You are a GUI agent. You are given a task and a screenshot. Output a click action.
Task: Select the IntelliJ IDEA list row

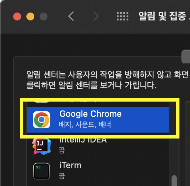(98, 145)
